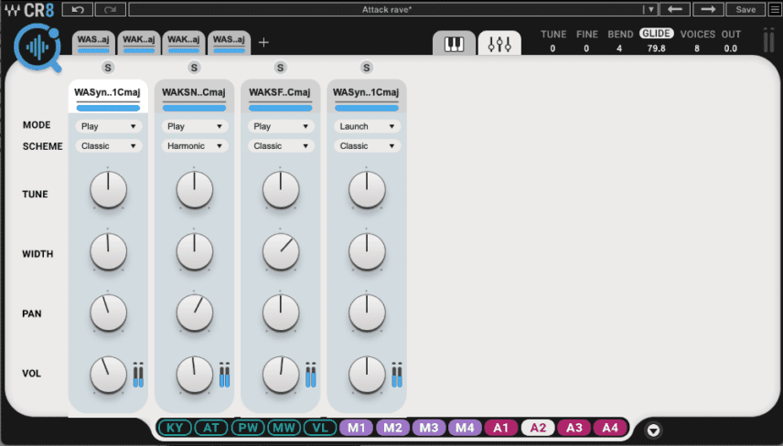The height and width of the screenshot is (446, 783).
Task: Select the A3 modulator
Action: [x=574, y=428]
